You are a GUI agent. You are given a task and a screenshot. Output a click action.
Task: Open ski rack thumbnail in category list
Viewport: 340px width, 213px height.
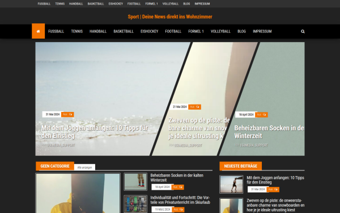tap(135, 204)
